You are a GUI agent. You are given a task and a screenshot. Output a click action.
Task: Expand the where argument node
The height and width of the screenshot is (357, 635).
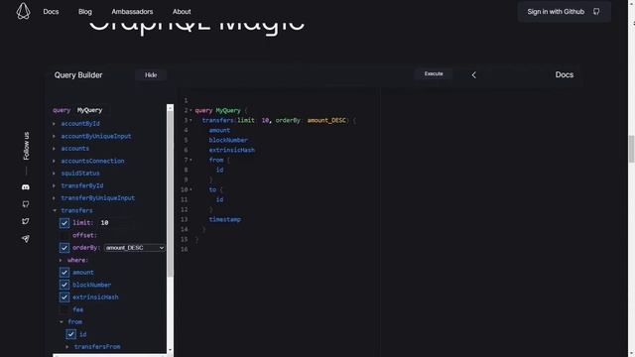pos(61,260)
